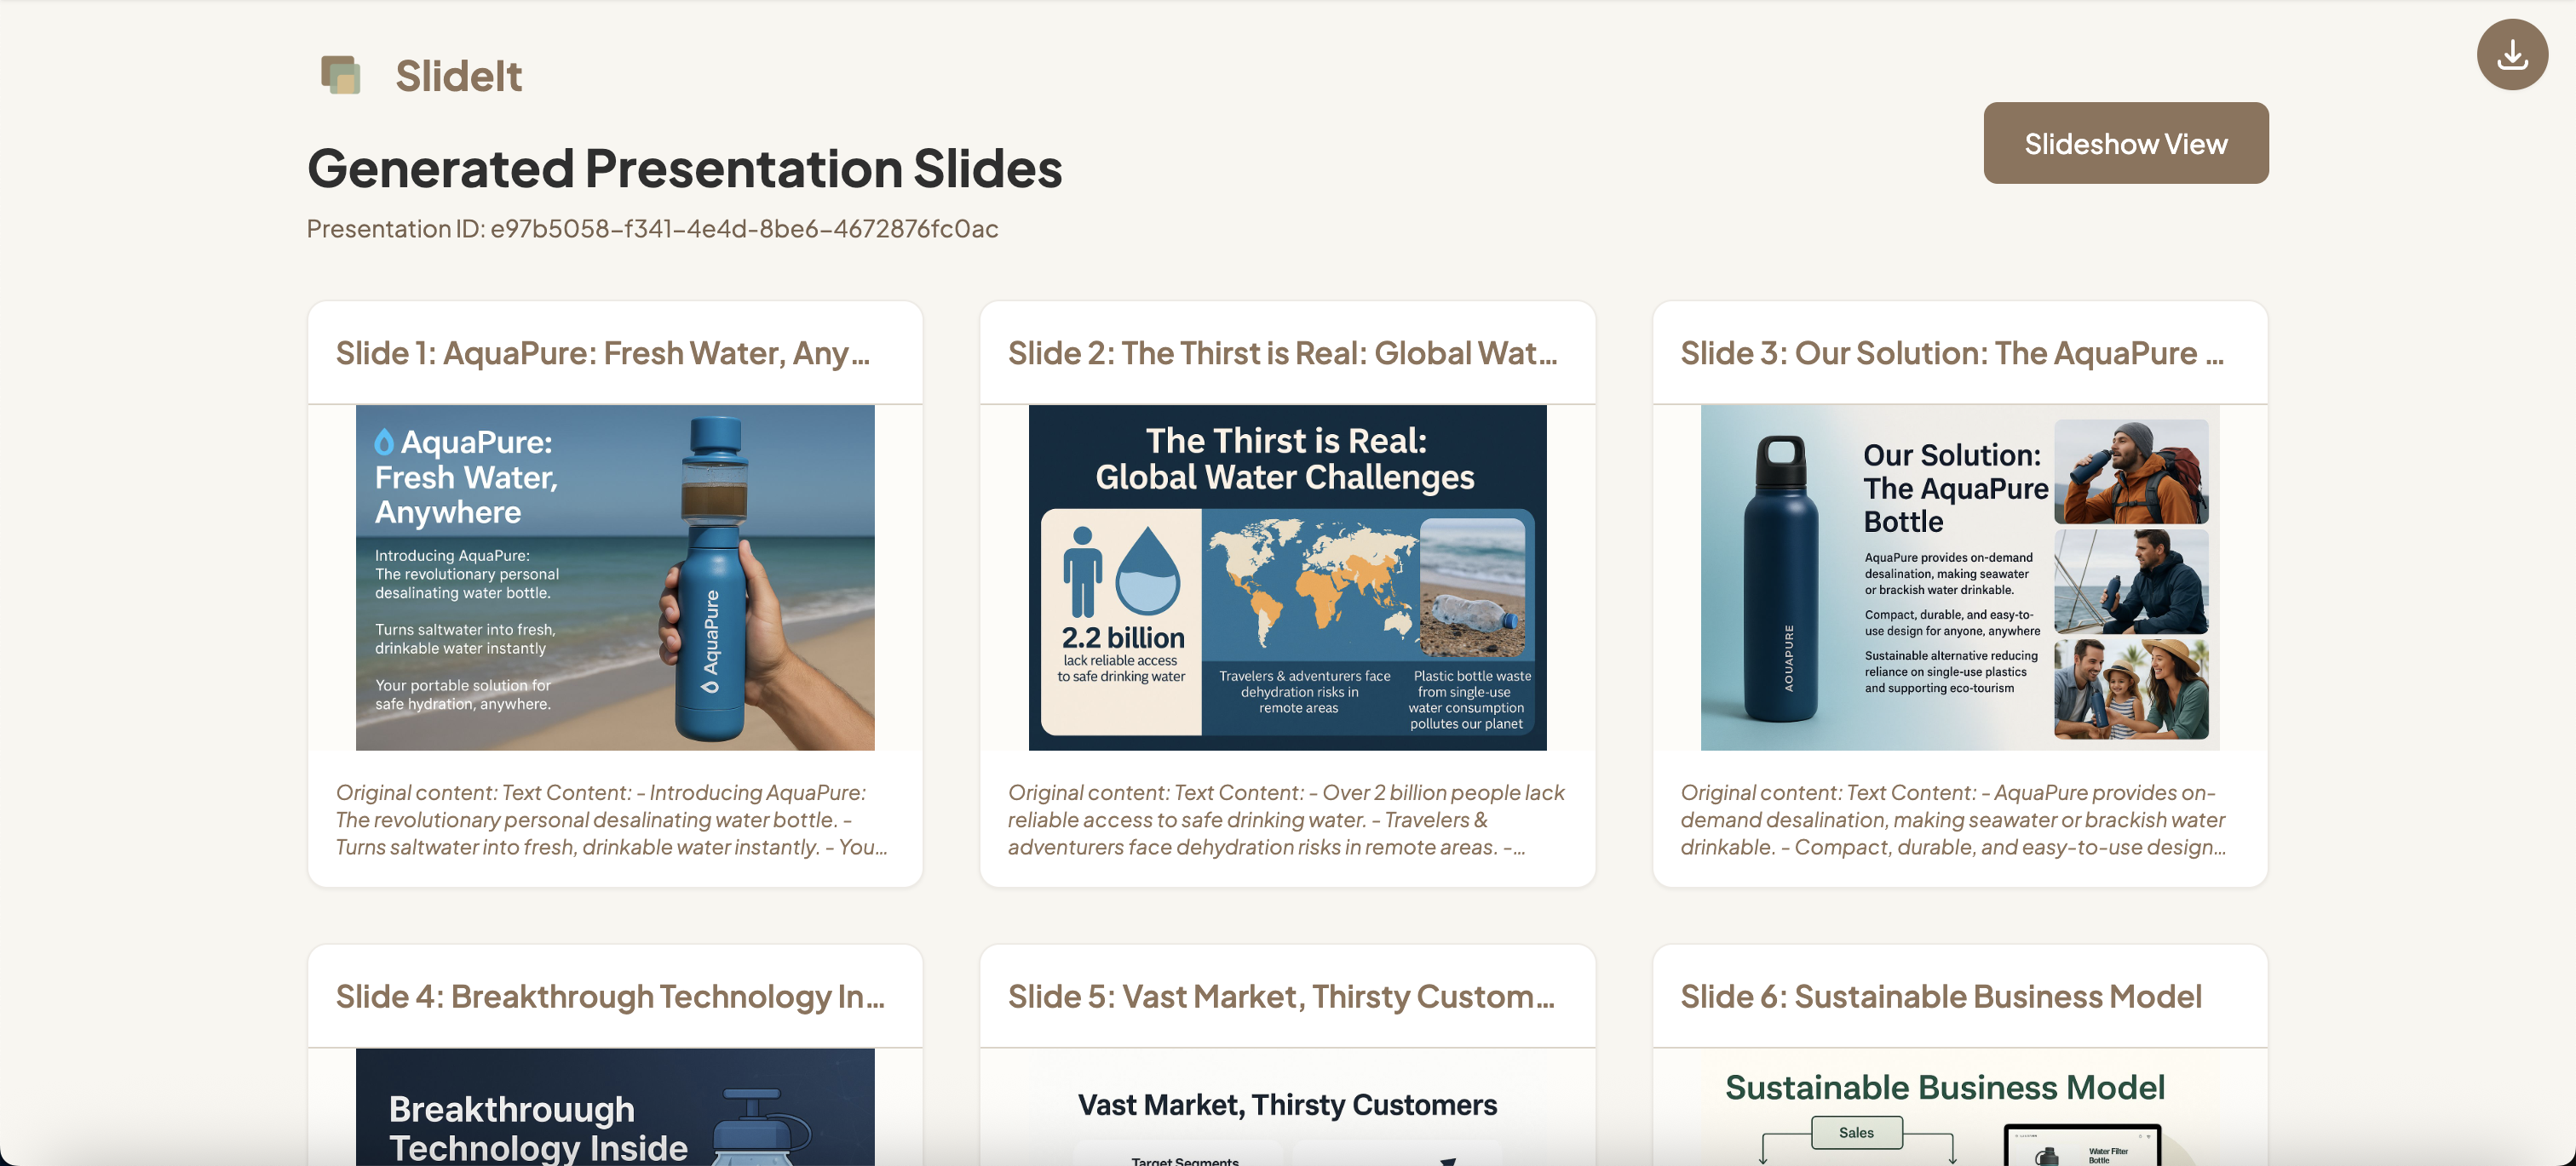This screenshot has height=1166, width=2576.
Task: Open Slide 4 Breakthrough Technology thumbnail
Action: click(x=614, y=1107)
